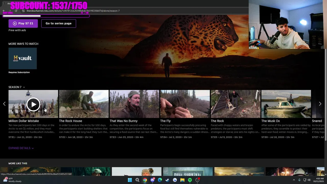Click the MORE LIKE THIS heading

(18, 163)
